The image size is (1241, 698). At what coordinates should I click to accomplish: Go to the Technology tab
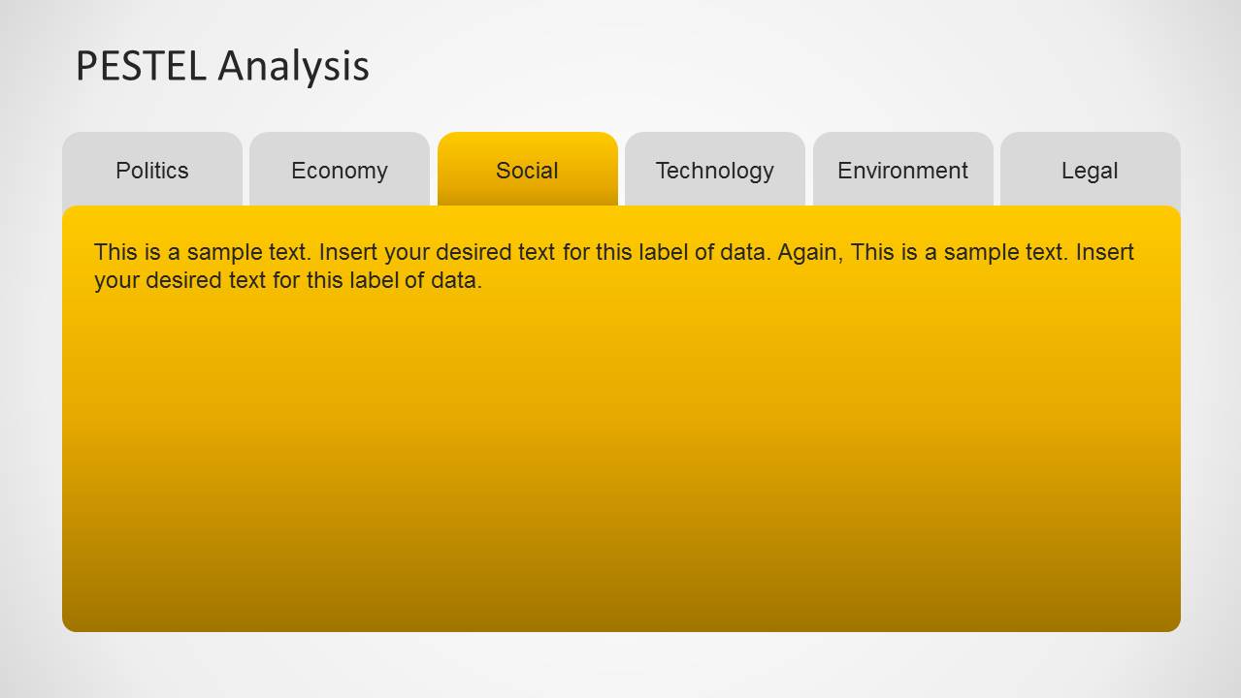(715, 170)
